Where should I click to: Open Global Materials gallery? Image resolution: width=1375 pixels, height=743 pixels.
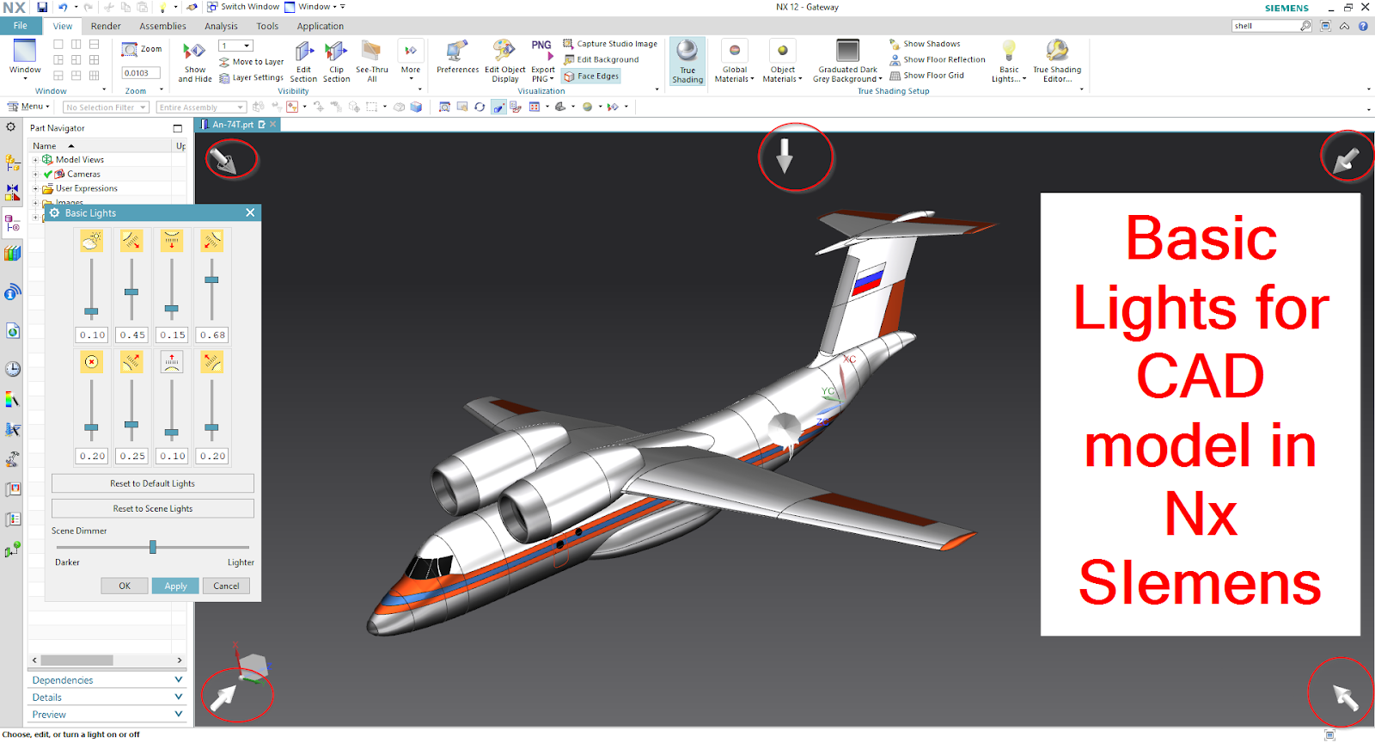point(734,62)
